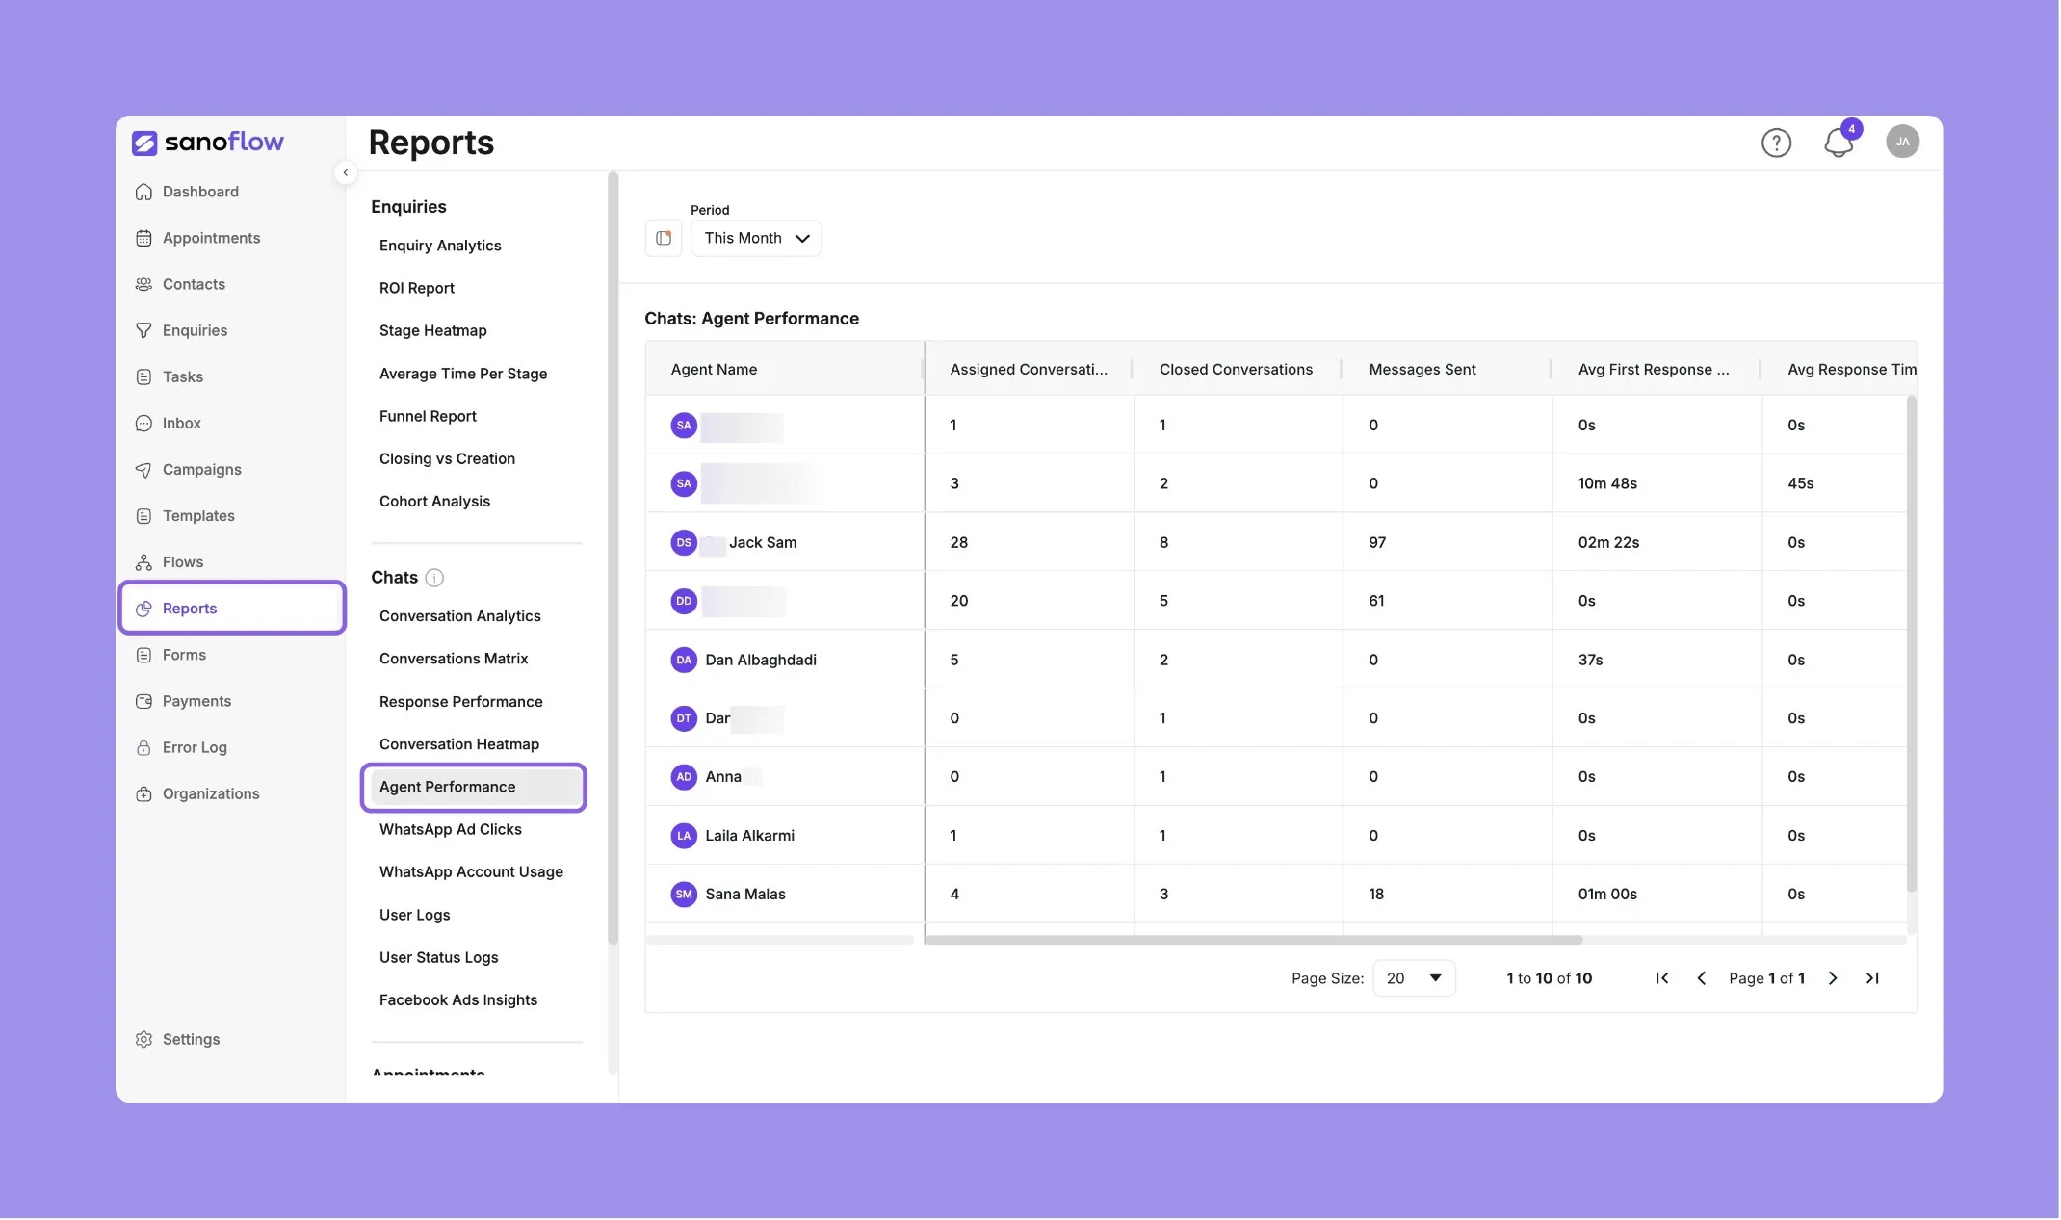Click the table vertical scrollbar
The height and width of the screenshot is (1220, 2061).
click(1912, 643)
